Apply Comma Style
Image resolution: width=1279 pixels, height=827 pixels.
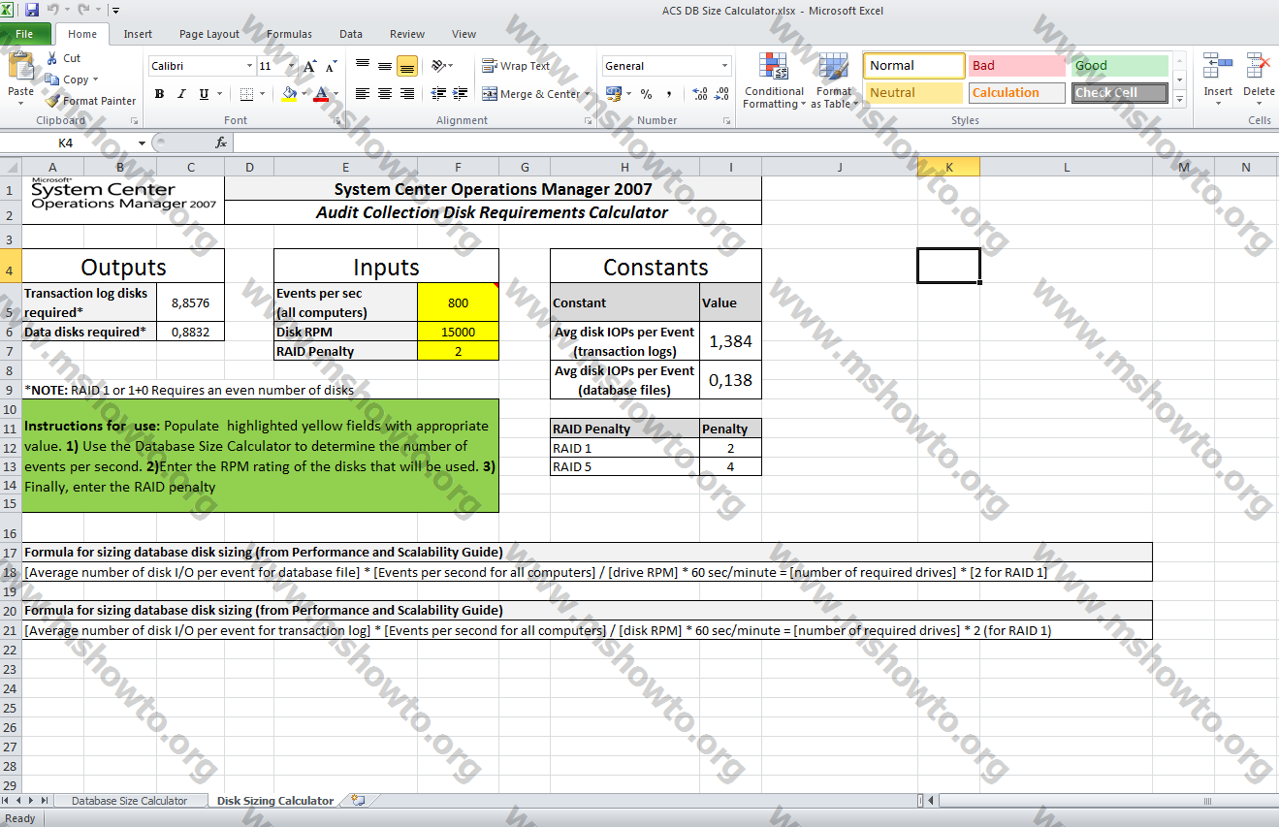[x=668, y=94]
